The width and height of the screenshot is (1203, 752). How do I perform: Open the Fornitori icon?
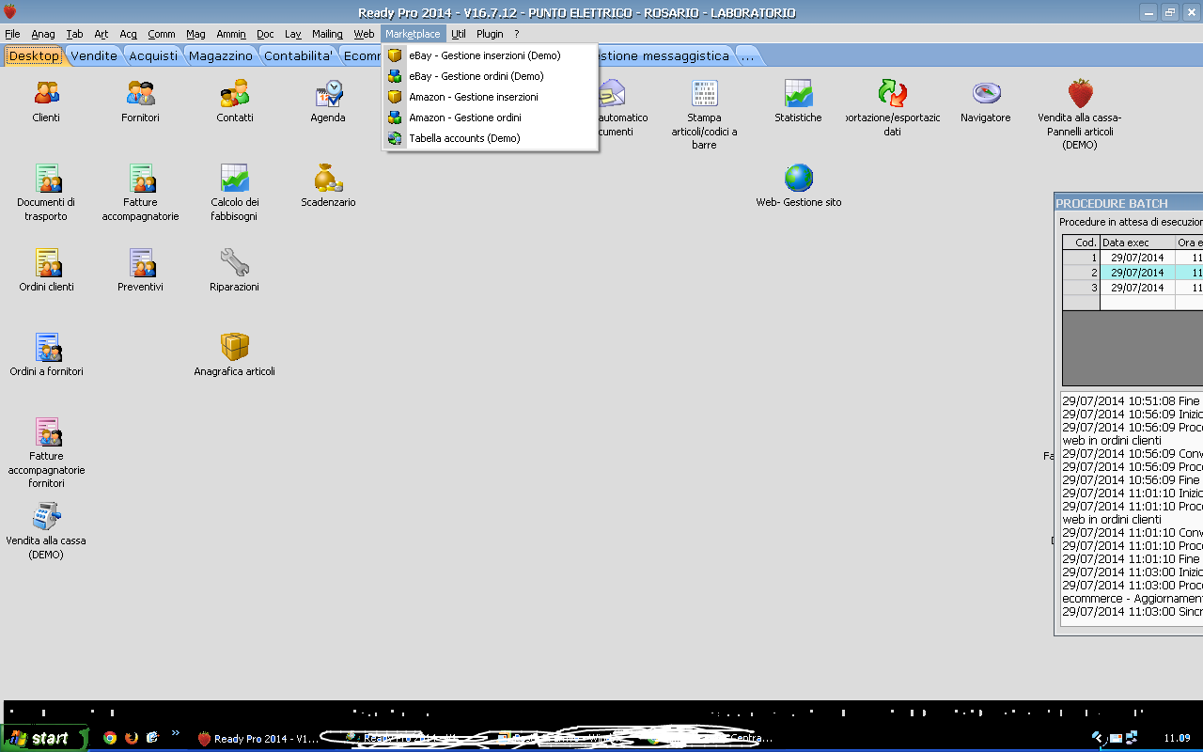pos(140,94)
